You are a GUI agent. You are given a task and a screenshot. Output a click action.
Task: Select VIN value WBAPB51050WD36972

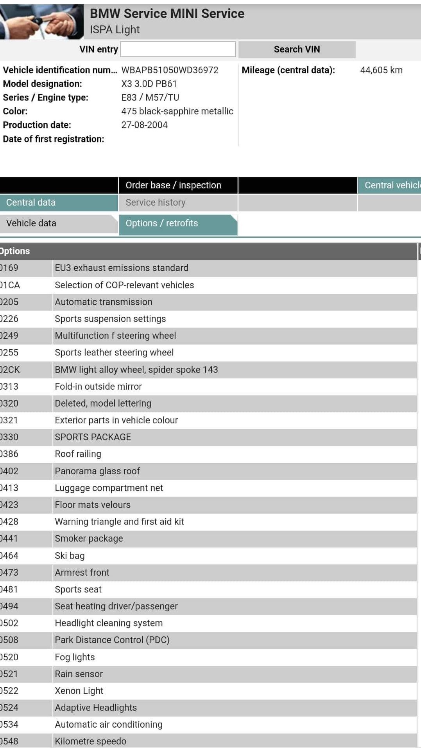click(x=170, y=70)
